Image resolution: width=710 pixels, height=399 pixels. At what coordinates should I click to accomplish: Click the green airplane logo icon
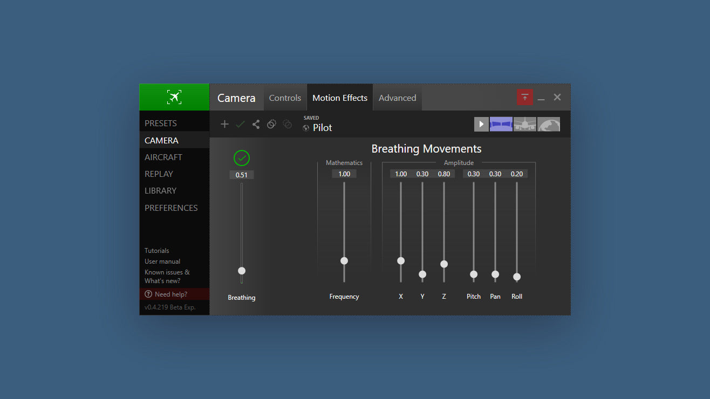click(x=174, y=97)
